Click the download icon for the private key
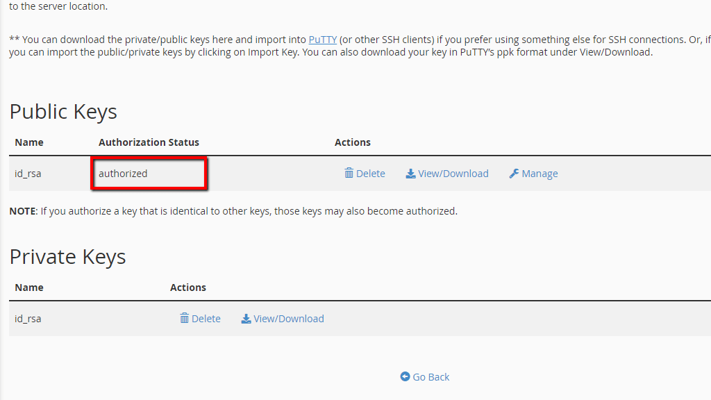The height and width of the screenshot is (400, 711). coord(245,318)
